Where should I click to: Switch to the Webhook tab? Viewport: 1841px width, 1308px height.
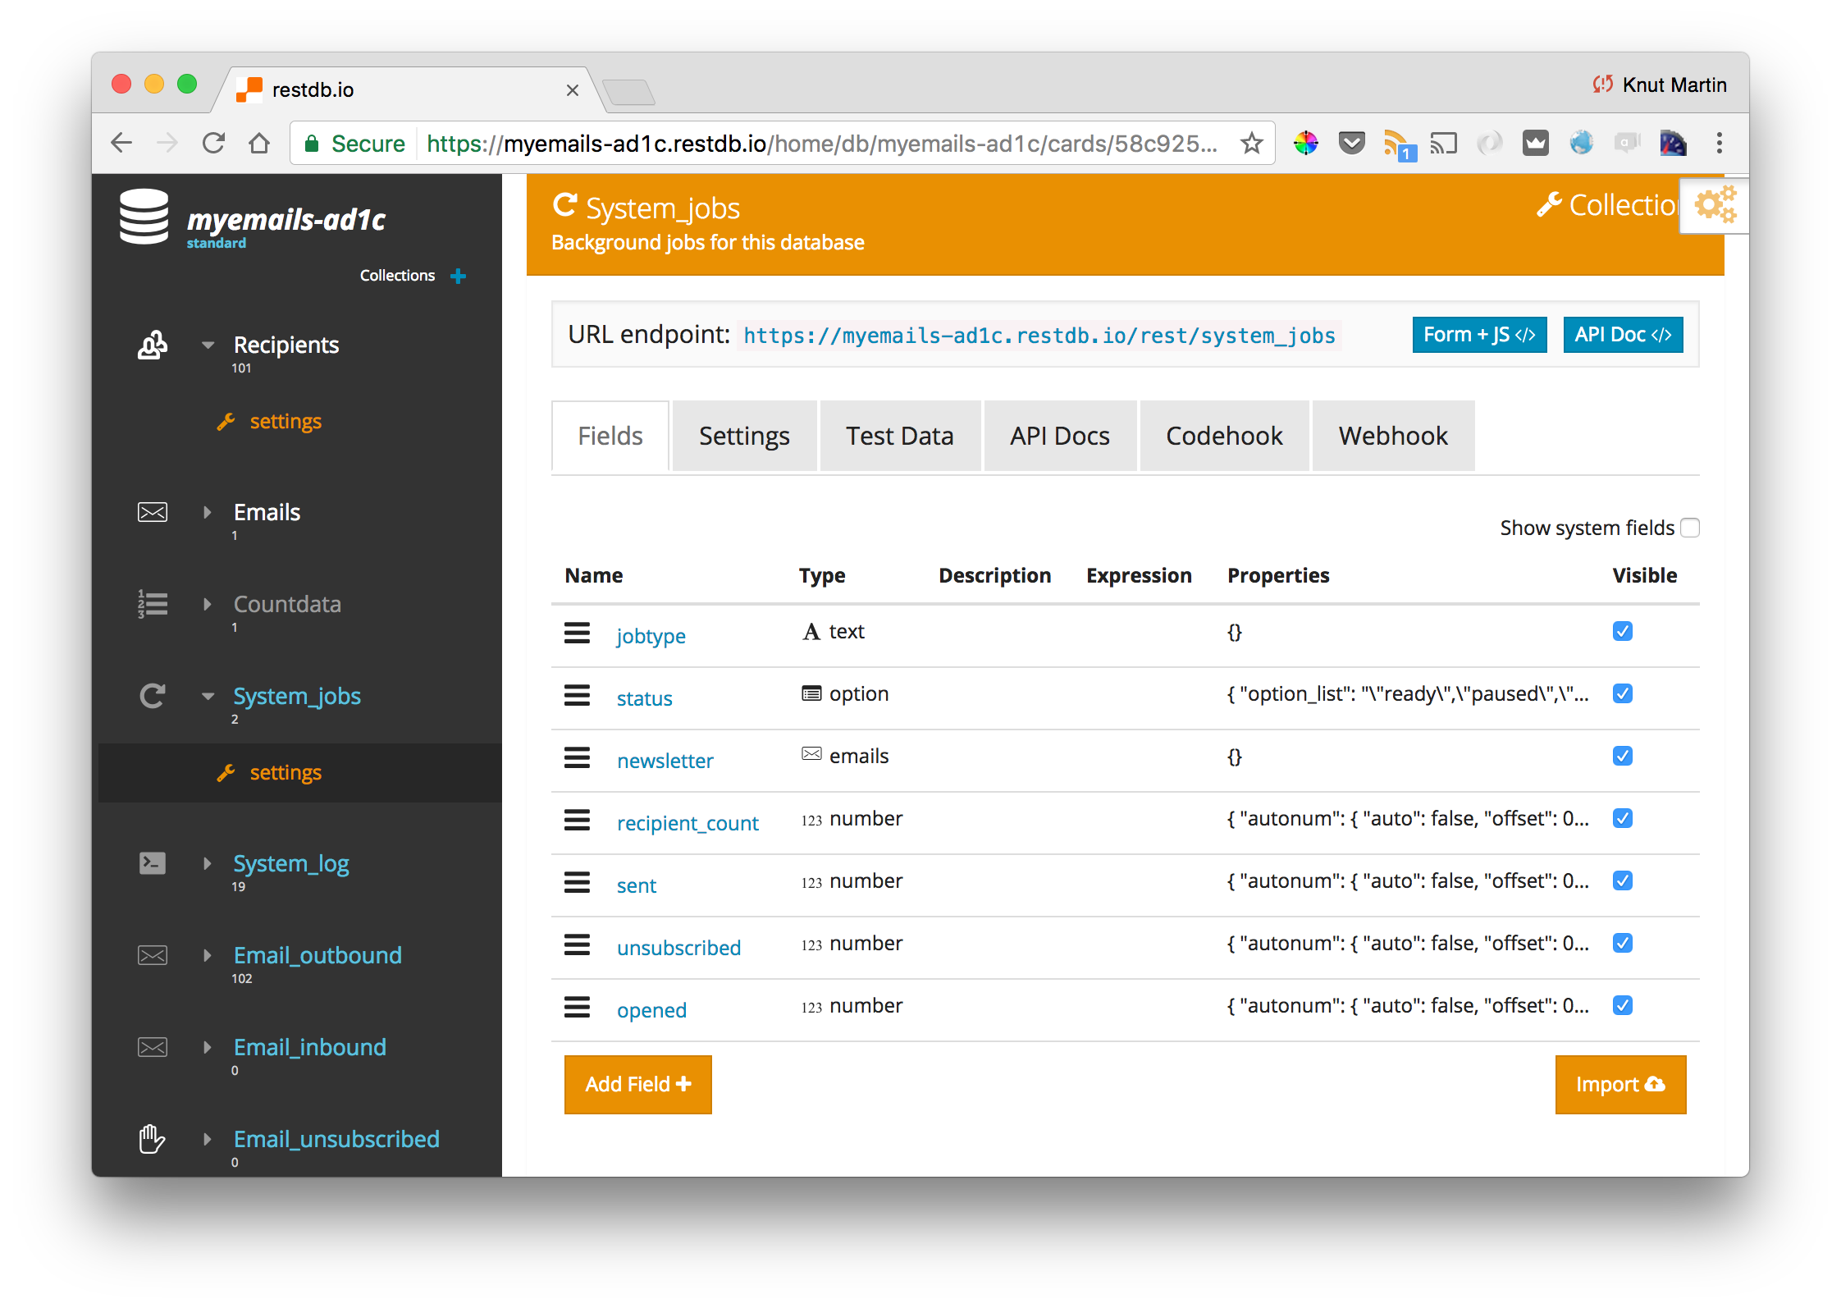pyautogui.click(x=1391, y=435)
